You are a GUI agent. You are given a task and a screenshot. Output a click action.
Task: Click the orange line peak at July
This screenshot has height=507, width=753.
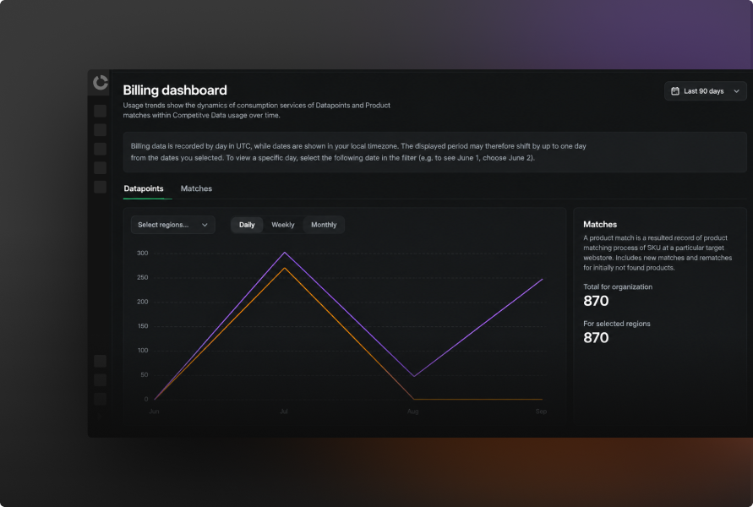click(x=285, y=268)
